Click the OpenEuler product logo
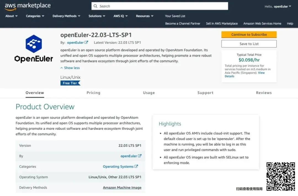 [x=34, y=48]
